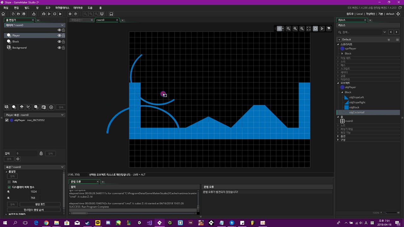Click the Home start page icon
The height and width of the screenshot is (227, 404).
coord(3,14)
